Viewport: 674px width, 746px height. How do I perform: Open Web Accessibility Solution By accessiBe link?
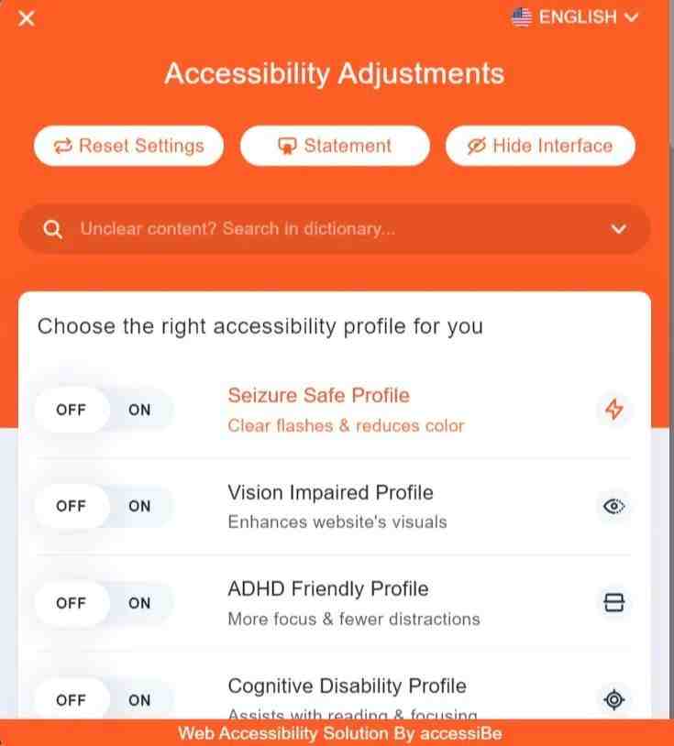pyautogui.click(x=340, y=733)
